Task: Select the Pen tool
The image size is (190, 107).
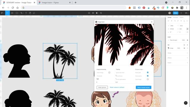Action: click(22, 13)
